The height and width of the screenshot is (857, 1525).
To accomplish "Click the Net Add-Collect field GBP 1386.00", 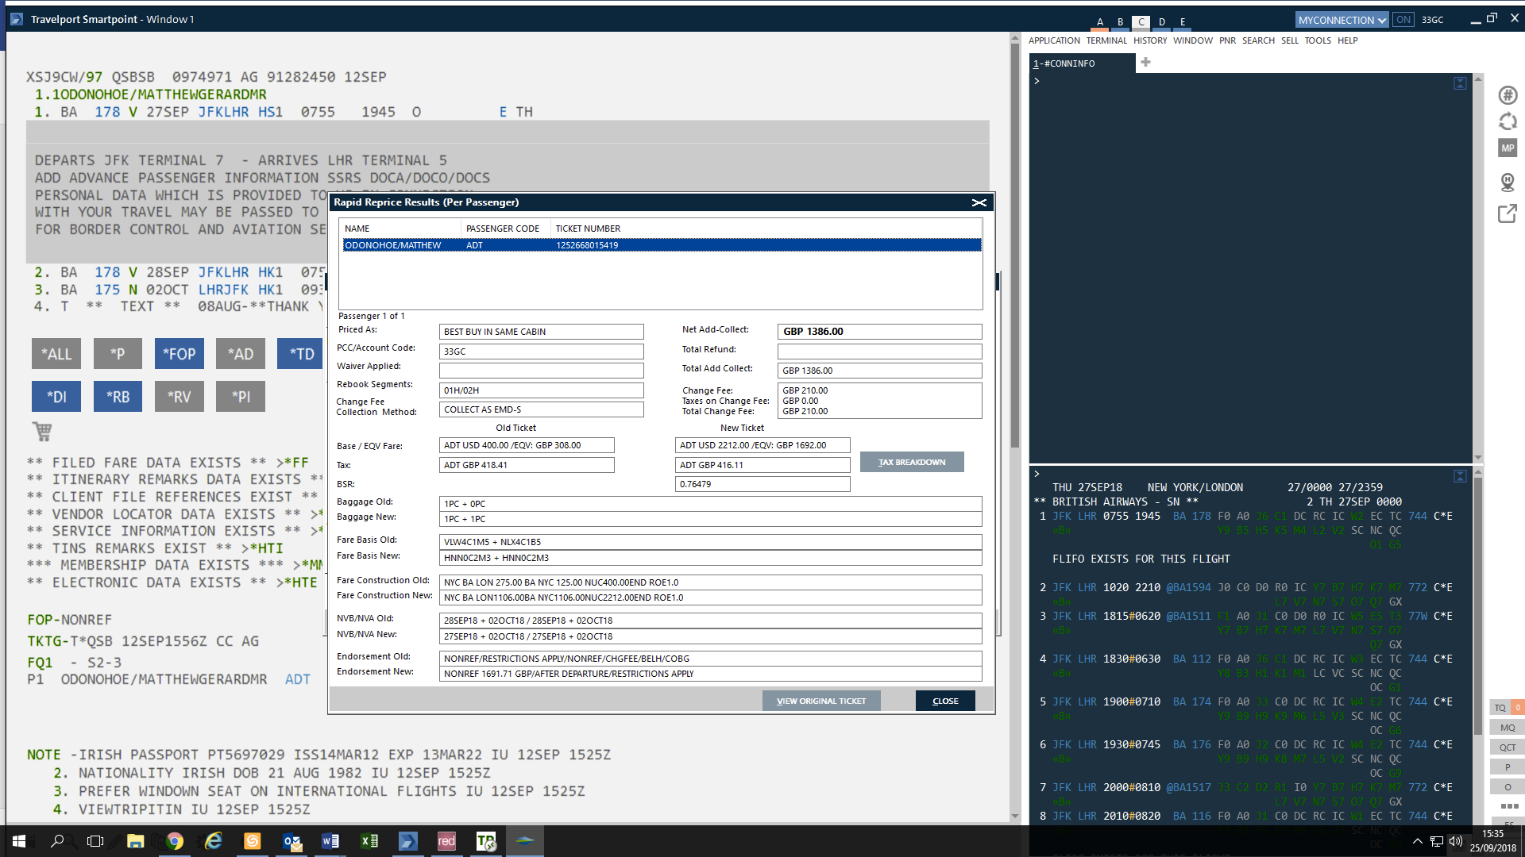I will pyautogui.click(x=879, y=332).
